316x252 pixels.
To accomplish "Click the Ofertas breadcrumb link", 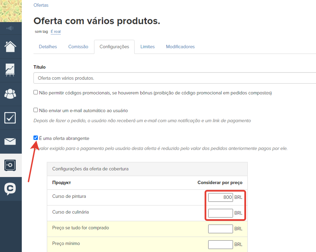I will (x=41, y=5).
